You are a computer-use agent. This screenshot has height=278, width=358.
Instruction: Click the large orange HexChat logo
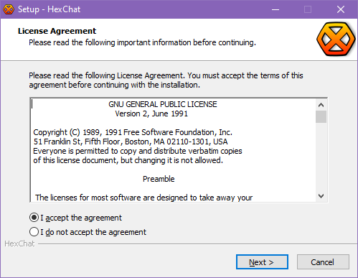pos(336,40)
